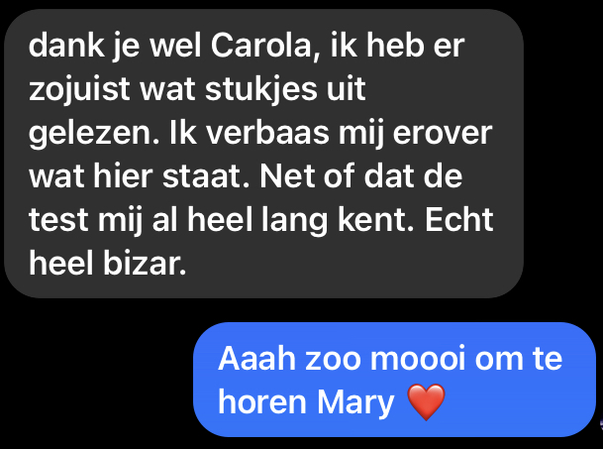Click the word 'horen' in blue bubble
Viewport: 603px width, 449px height.
[261, 402]
